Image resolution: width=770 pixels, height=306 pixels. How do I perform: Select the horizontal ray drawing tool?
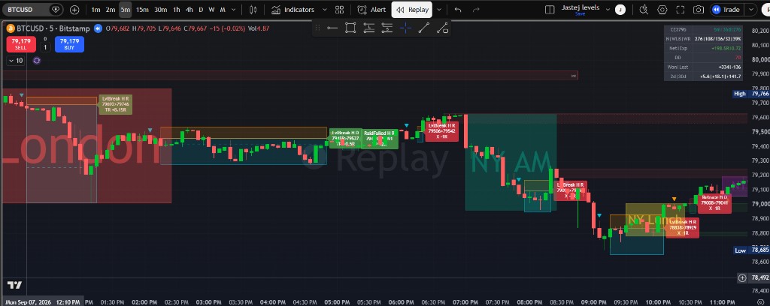[332, 28]
